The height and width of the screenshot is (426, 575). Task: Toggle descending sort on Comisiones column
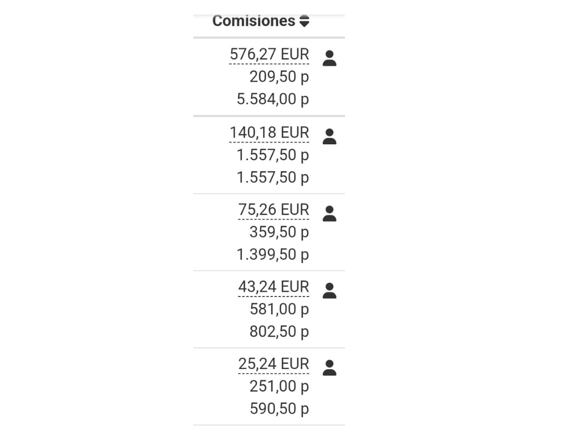[x=305, y=23]
